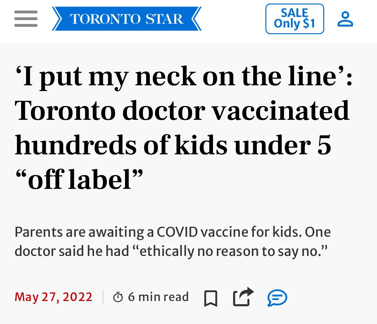Bookmark this article

click(211, 298)
